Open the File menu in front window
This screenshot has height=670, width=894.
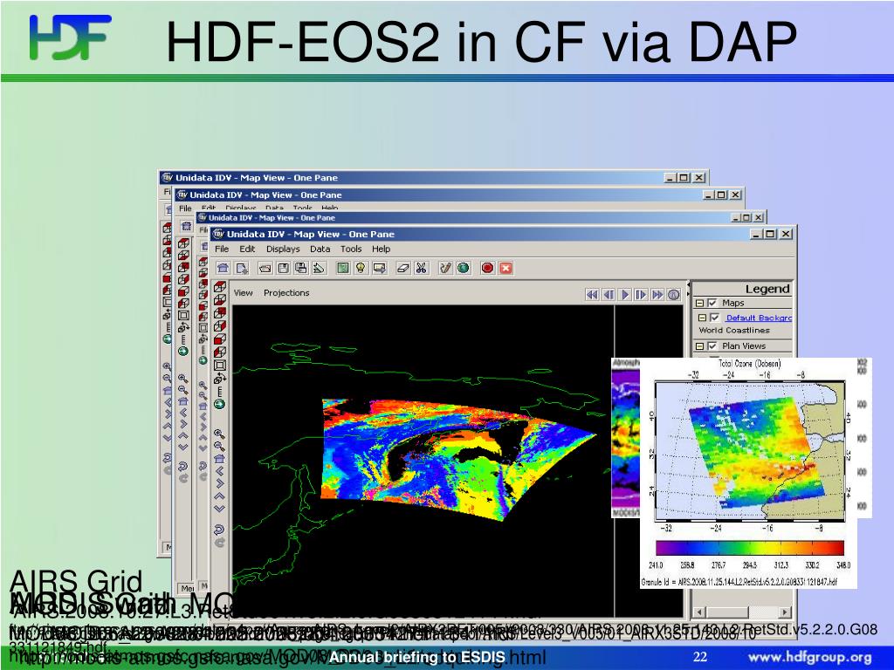tap(222, 249)
